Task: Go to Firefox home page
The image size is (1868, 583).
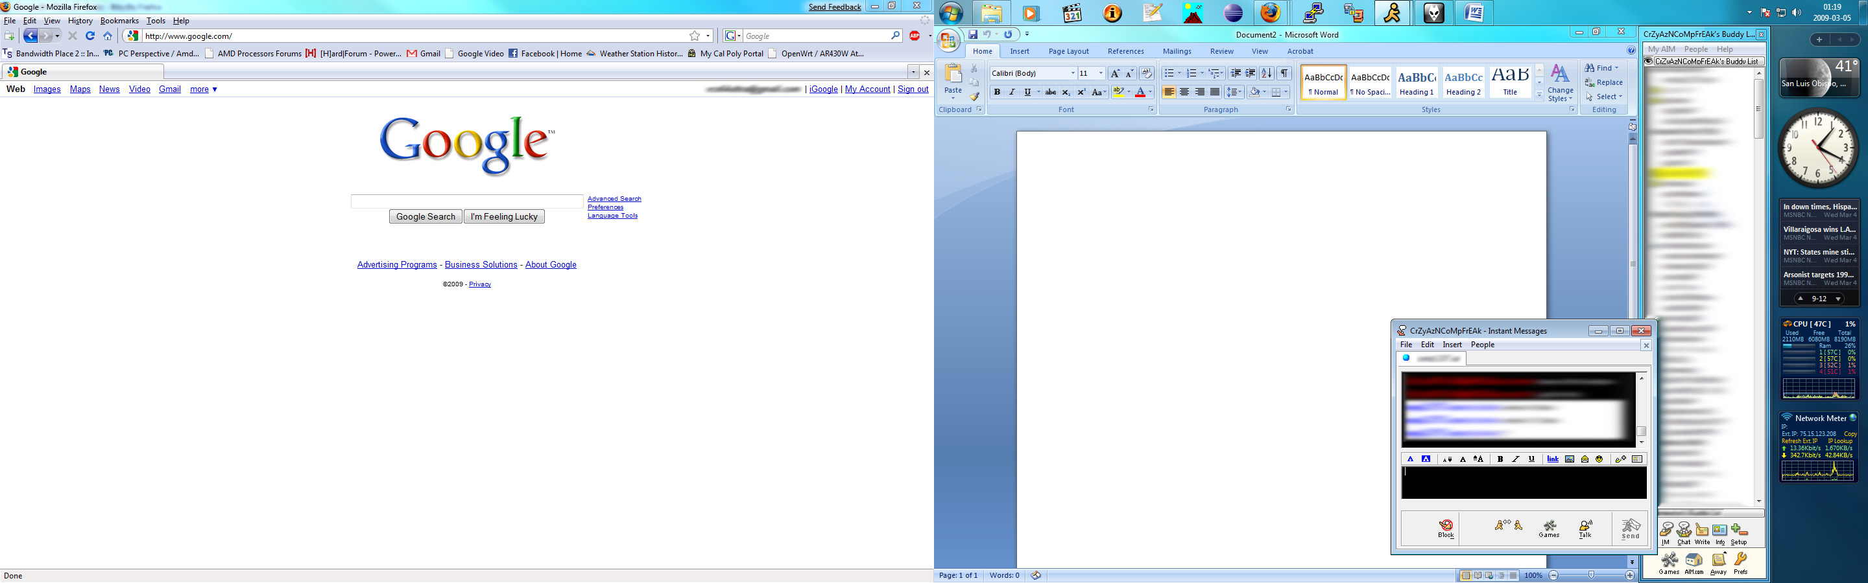Action: [107, 36]
